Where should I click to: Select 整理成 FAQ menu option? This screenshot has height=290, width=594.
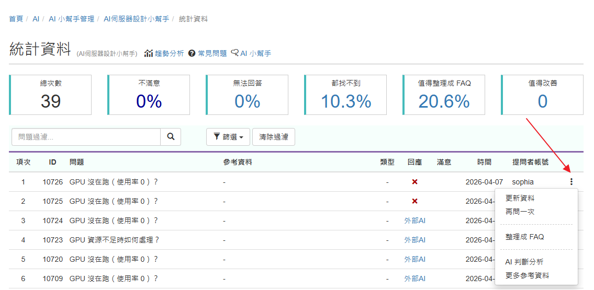tap(524, 237)
